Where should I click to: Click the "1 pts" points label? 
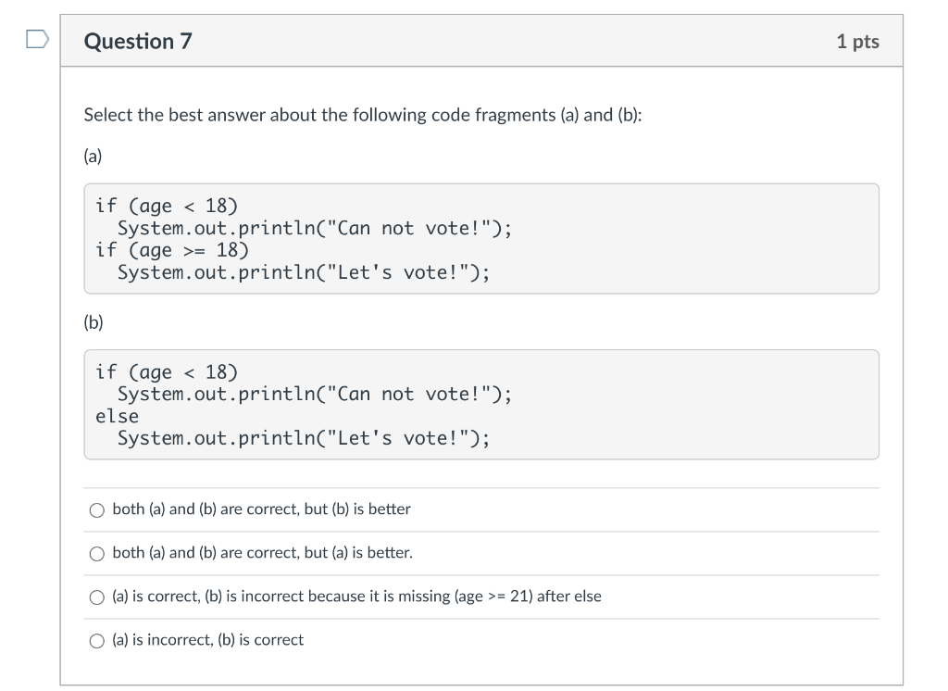858,41
